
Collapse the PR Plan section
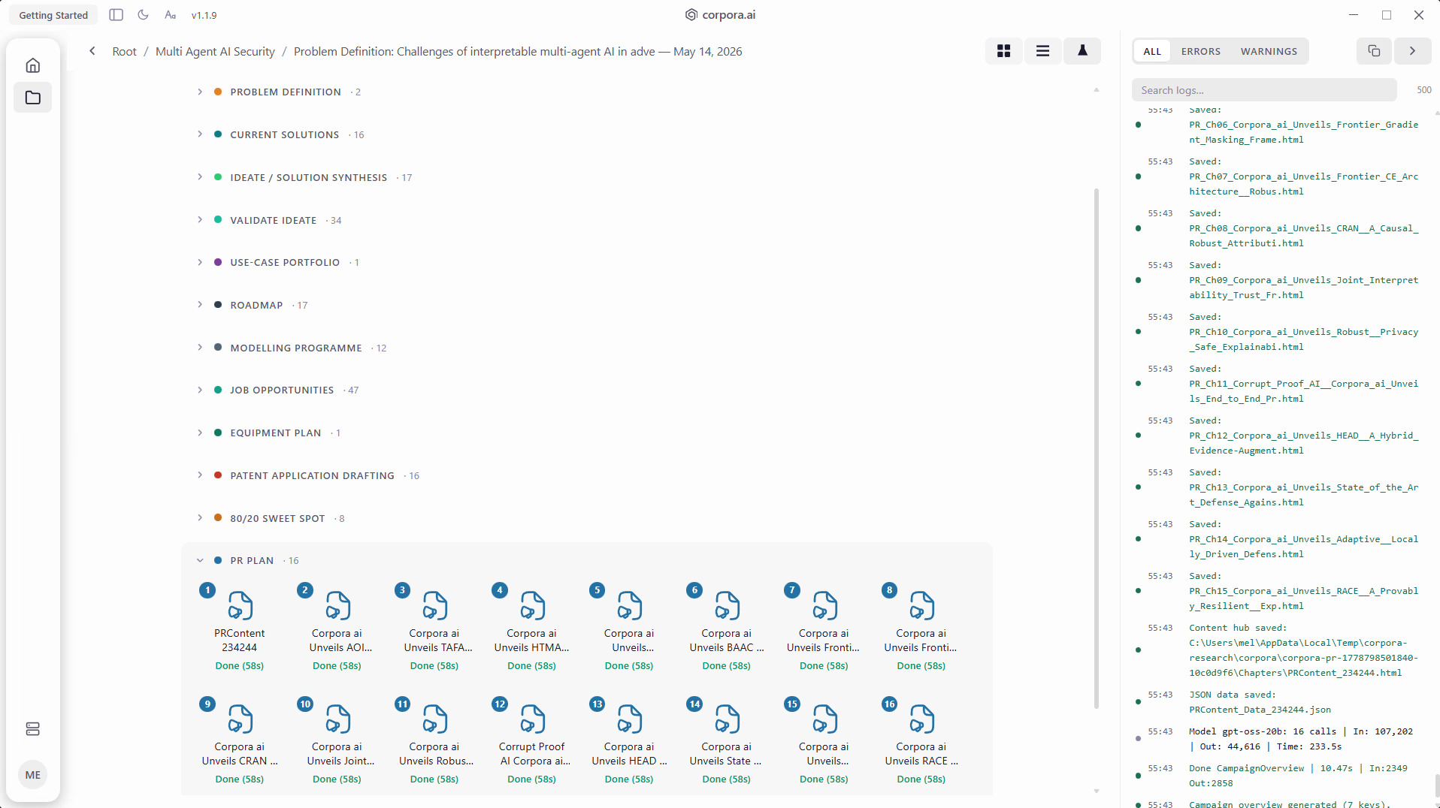[x=200, y=560]
